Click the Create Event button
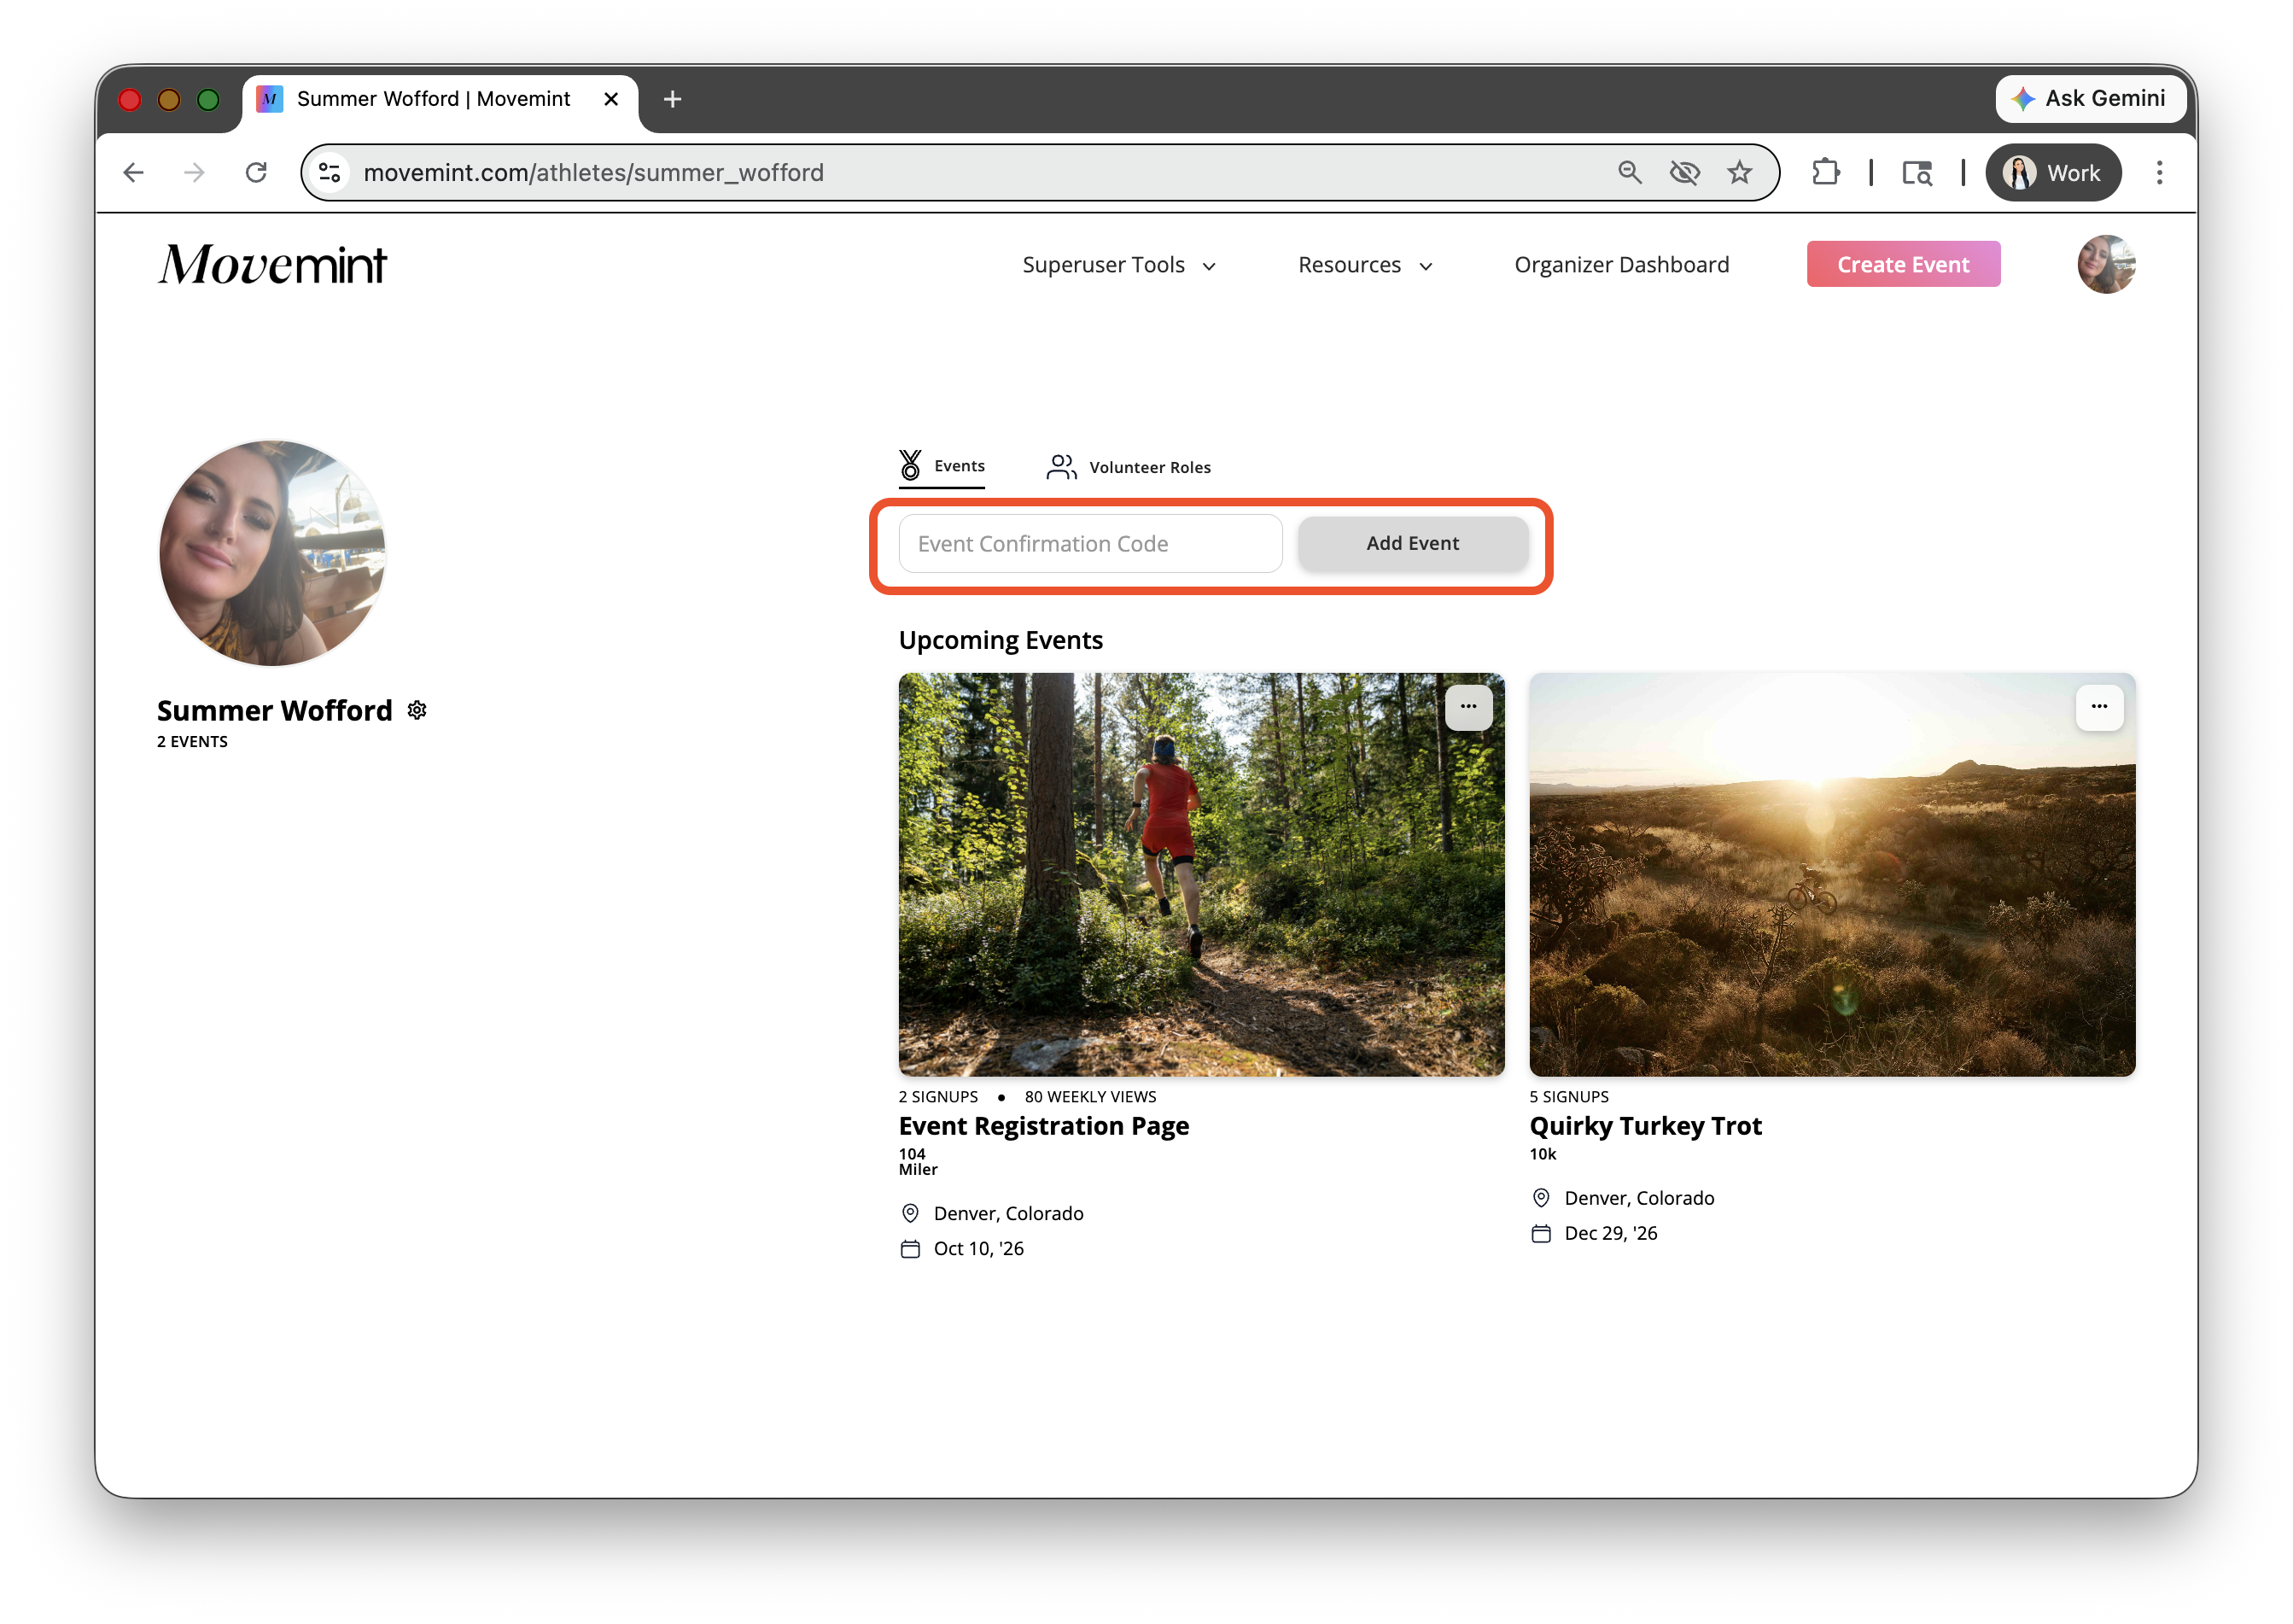 click(1902, 265)
